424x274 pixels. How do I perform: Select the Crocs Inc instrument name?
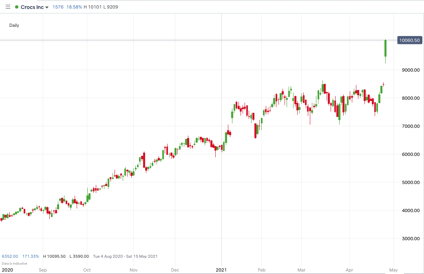coord(32,7)
